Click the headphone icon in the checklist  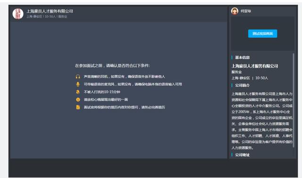pyautogui.click(x=78, y=77)
